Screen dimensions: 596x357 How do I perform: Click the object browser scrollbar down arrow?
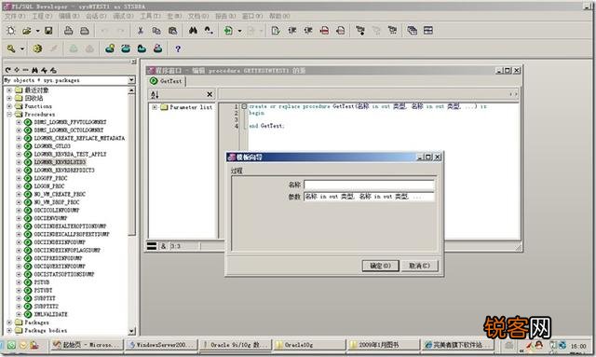tap(131, 332)
